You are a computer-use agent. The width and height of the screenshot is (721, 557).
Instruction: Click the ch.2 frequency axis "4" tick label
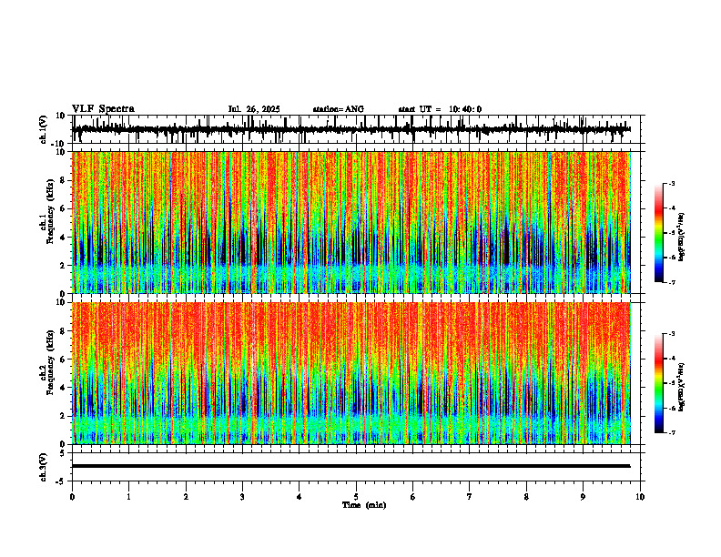[x=63, y=388]
